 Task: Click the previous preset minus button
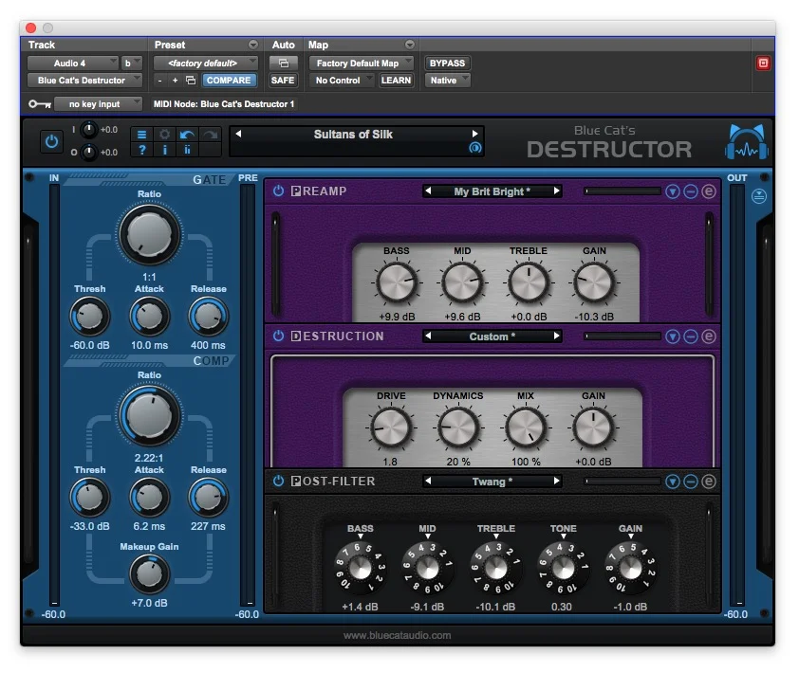[160, 81]
